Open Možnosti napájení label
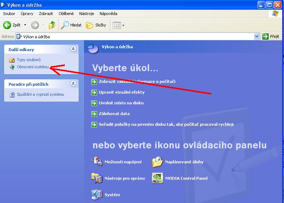Image resolution: width=284 pixels, height=203 pixels. (123, 162)
